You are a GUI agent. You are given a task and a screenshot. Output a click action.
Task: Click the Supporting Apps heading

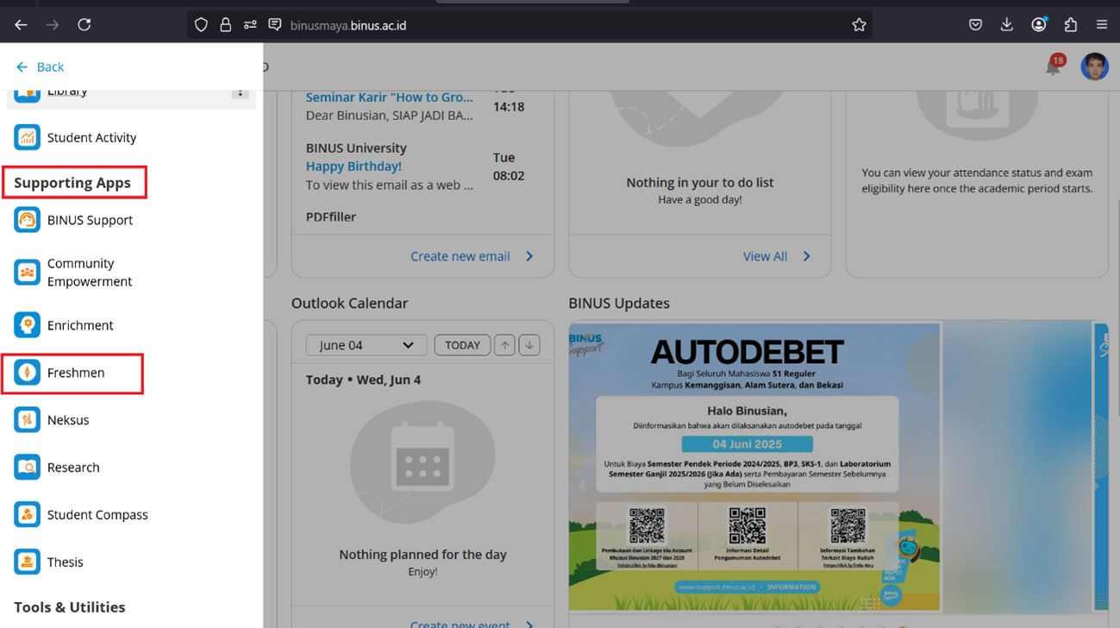click(72, 183)
